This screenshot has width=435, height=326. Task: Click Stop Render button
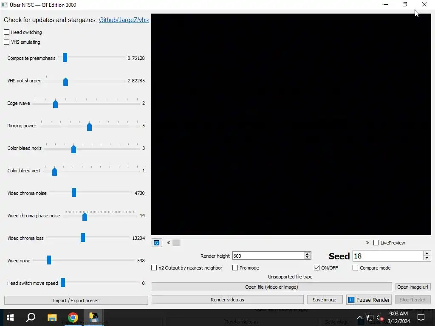(412, 300)
